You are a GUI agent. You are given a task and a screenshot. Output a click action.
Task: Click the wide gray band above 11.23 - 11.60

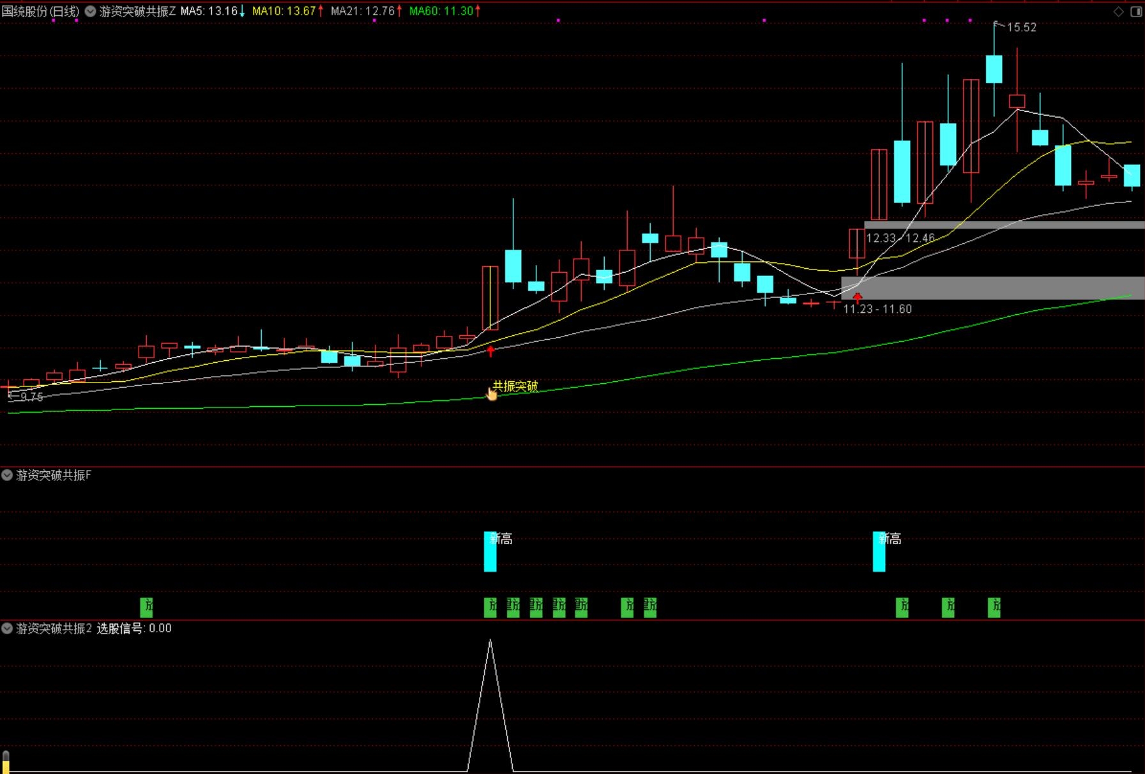pyautogui.click(x=993, y=288)
